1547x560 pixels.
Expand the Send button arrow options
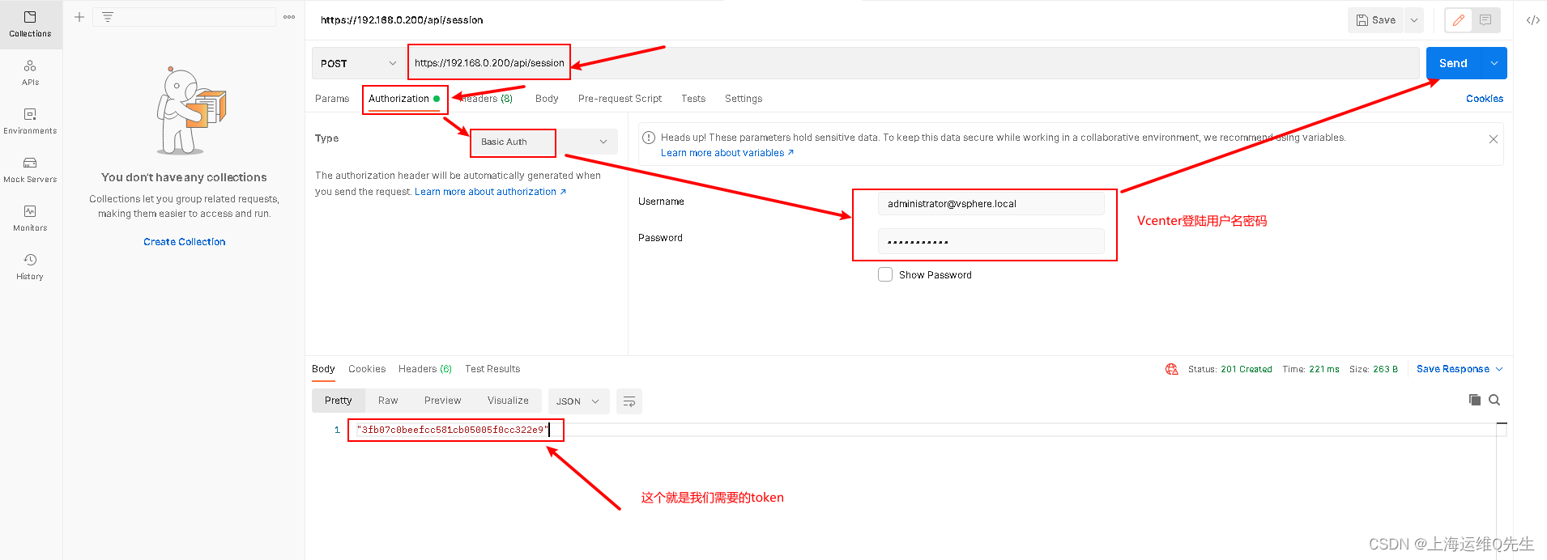(1494, 63)
